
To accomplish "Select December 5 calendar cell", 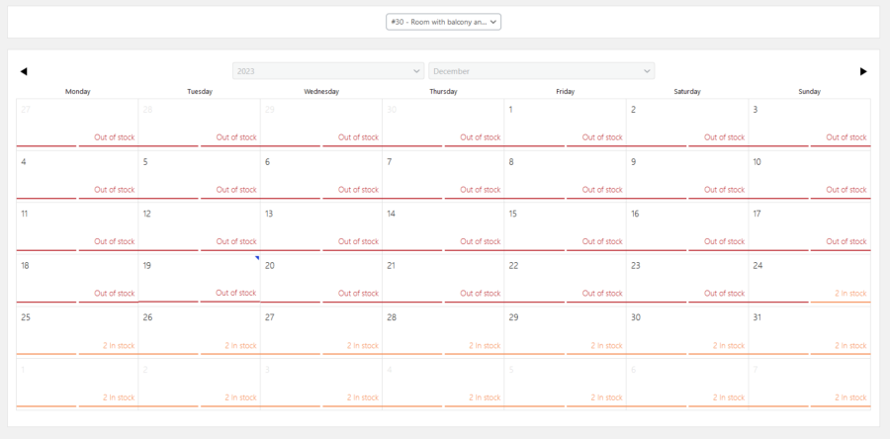I will [x=199, y=175].
